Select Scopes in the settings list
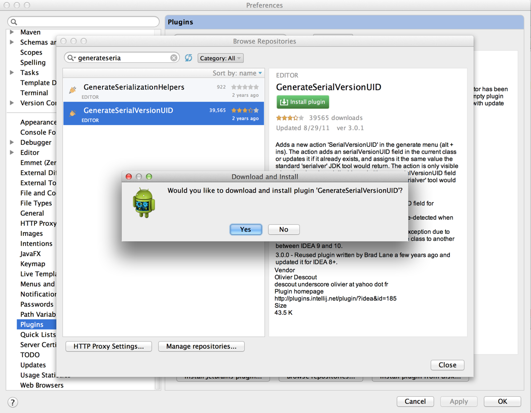This screenshot has width=531, height=413. click(31, 53)
